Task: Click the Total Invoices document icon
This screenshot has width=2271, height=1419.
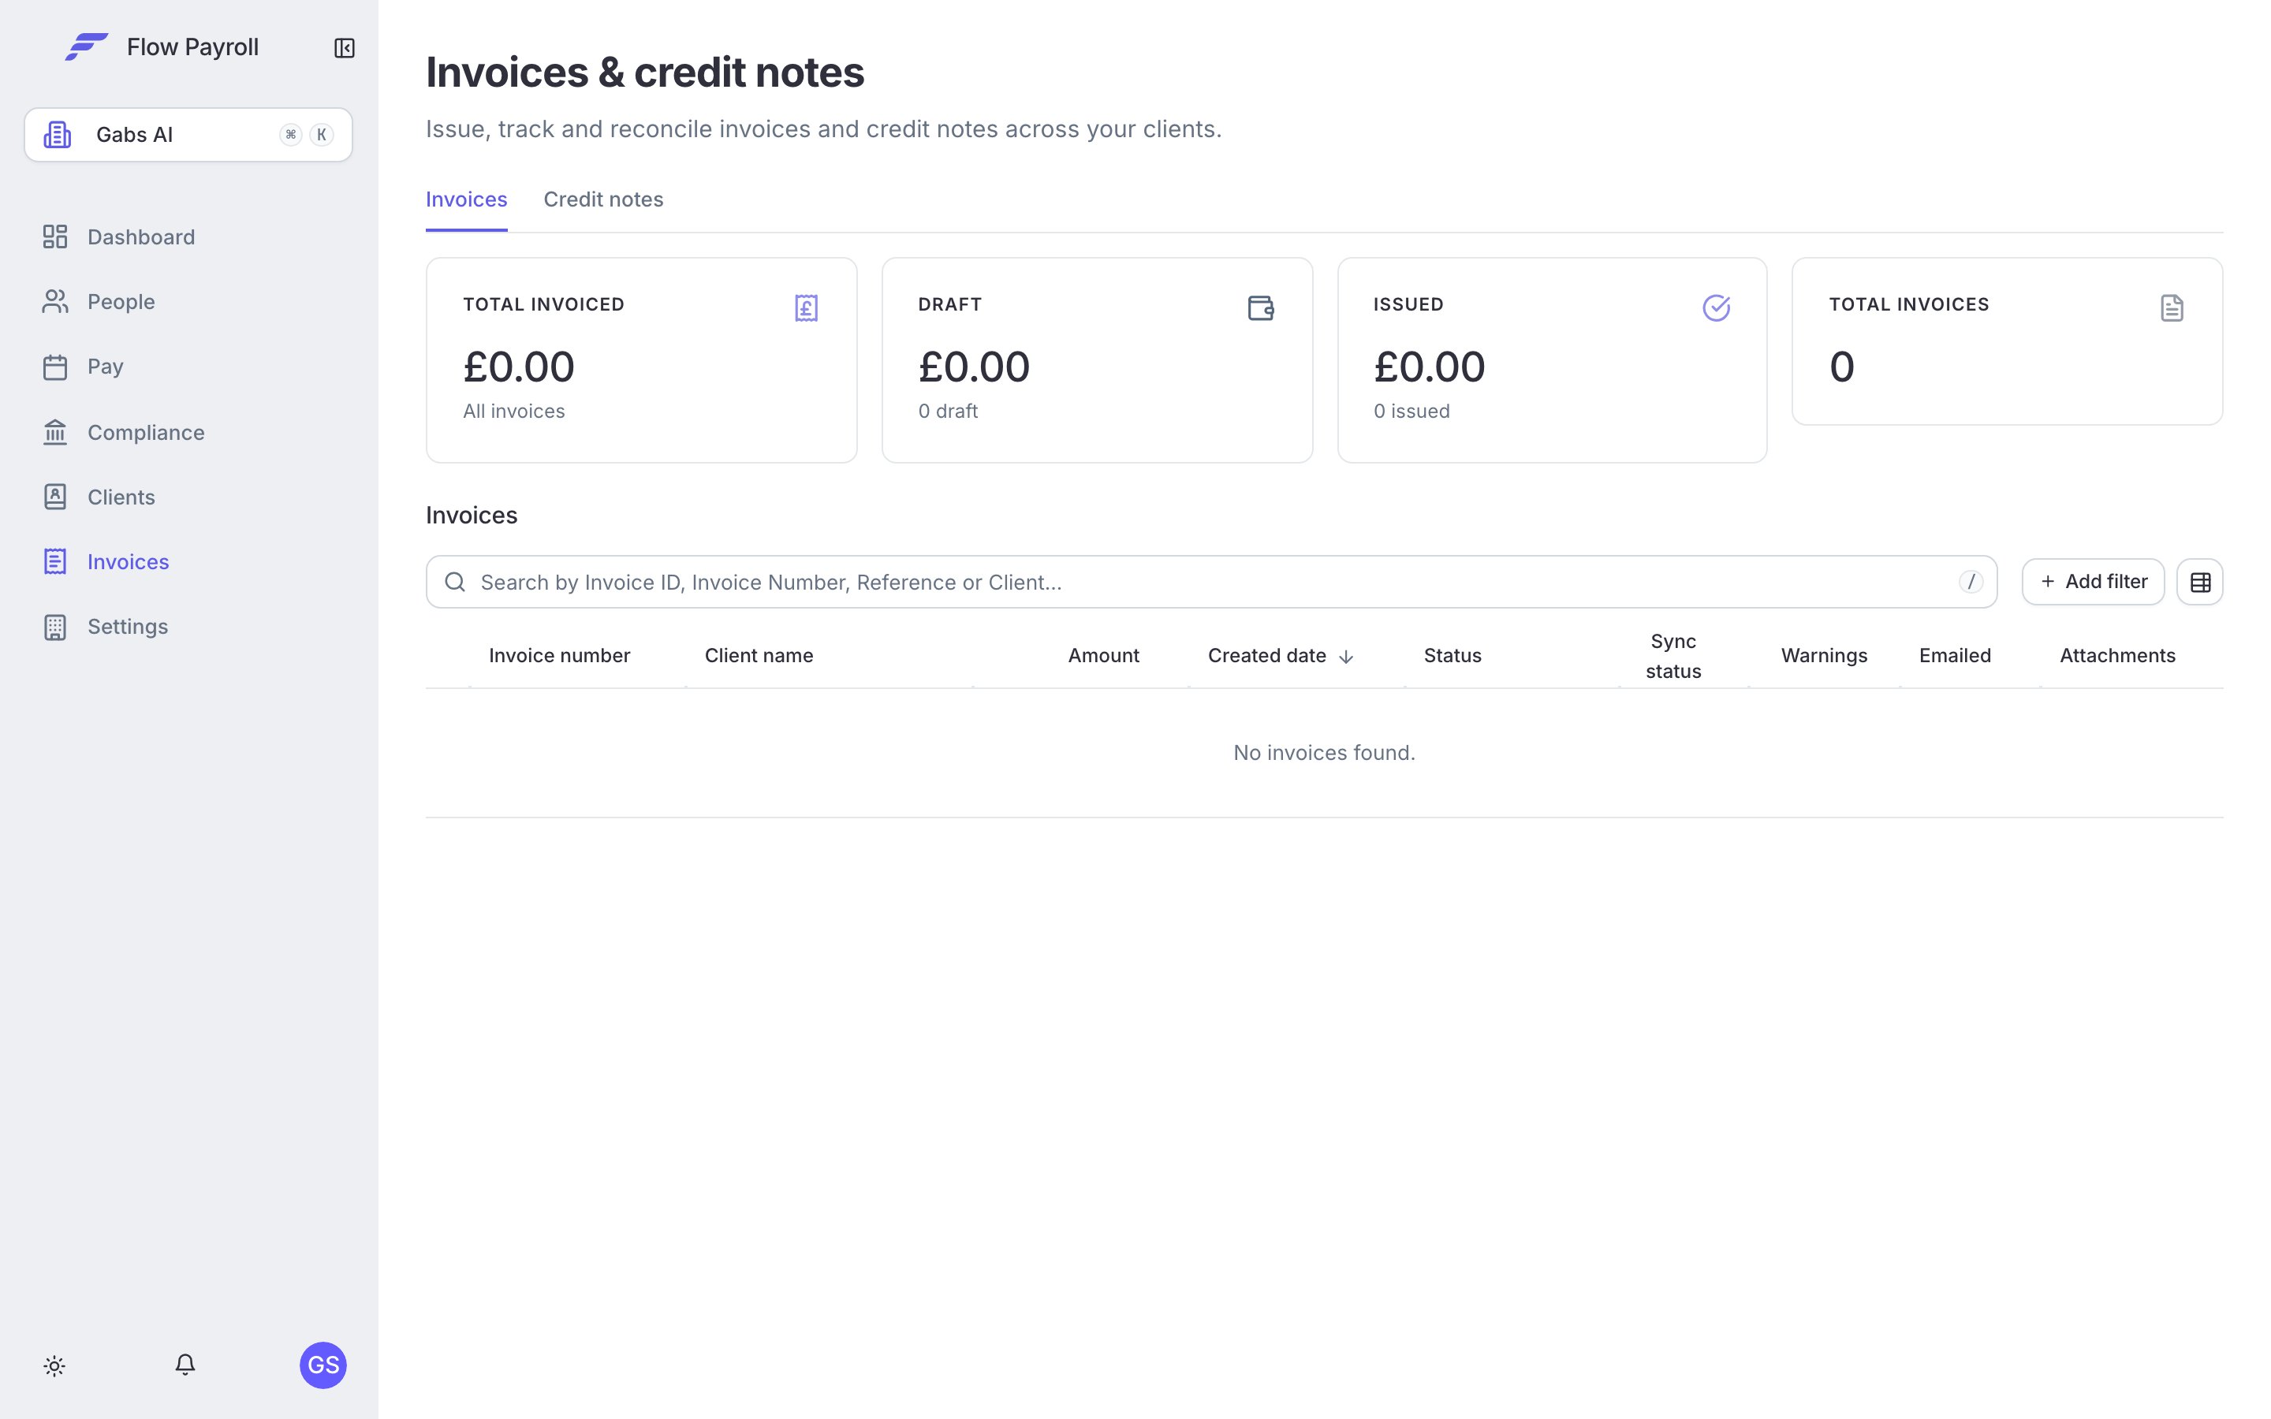Action: click(2172, 307)
